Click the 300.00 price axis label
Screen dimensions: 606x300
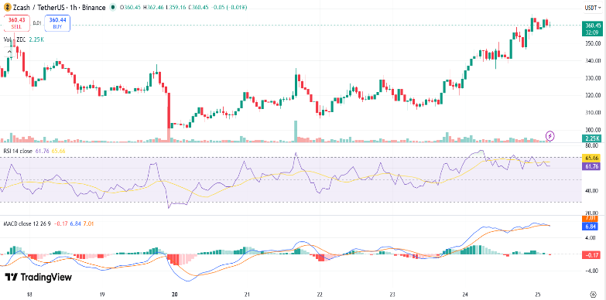point(593,130)
